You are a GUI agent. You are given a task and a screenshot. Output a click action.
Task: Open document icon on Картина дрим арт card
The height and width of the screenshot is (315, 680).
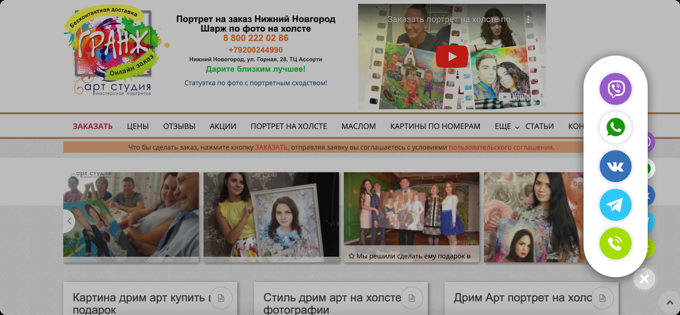(221, 298)
